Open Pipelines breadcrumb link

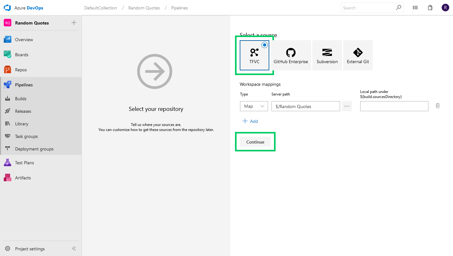point(179,8)
